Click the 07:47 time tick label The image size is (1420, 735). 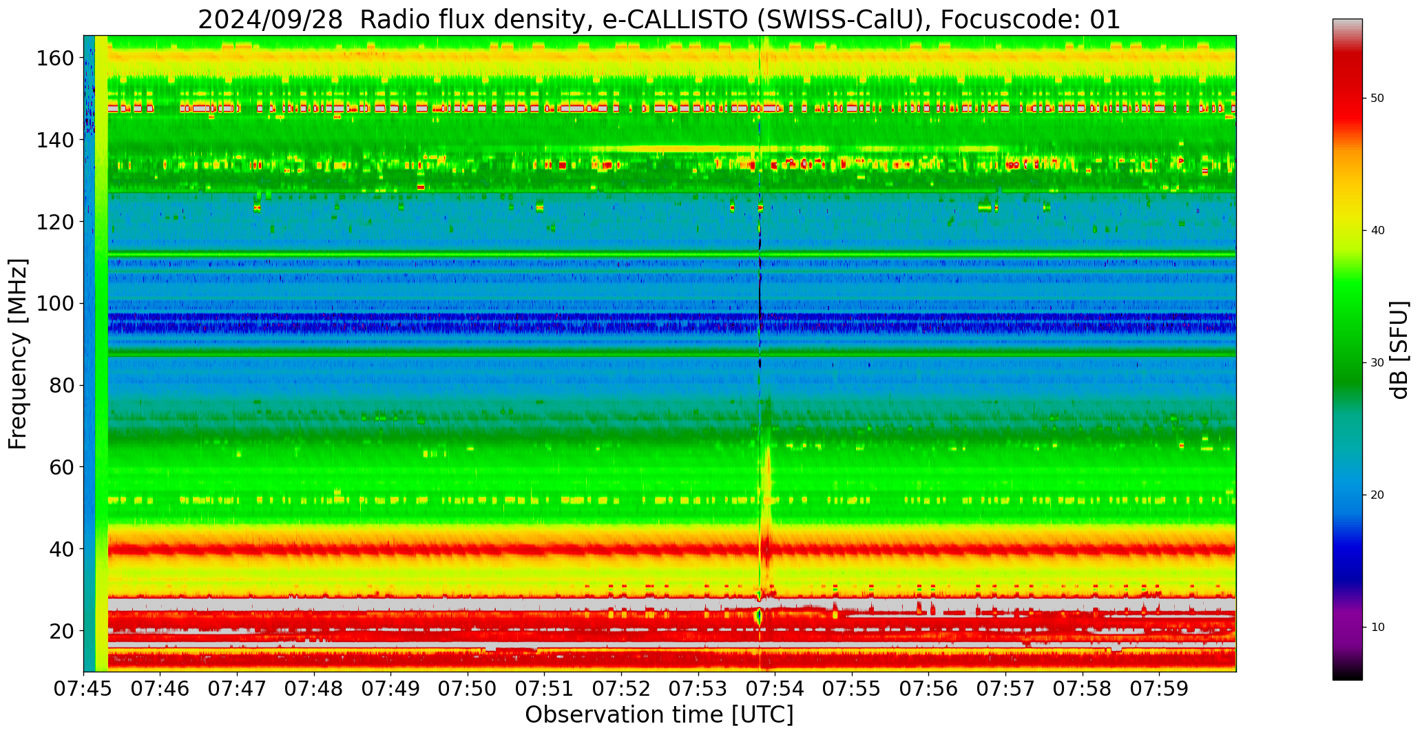238,688
